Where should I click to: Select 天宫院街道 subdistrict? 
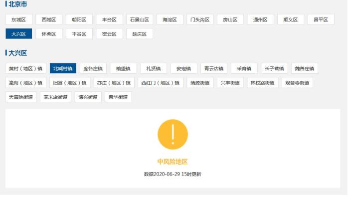pos(21,97)
